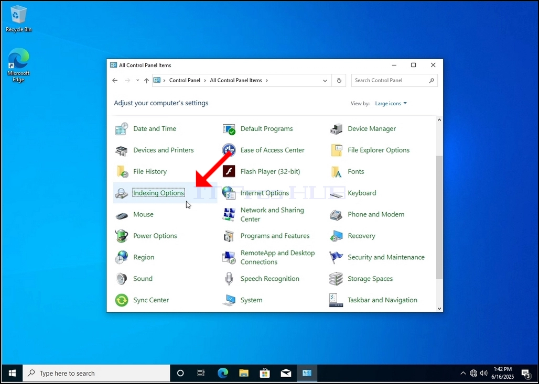Image resolution: width=539 pixels, height=384 pixels.
Task: Expand chevron after Control Panel breadcrumb
Action: tap(205, 80)
